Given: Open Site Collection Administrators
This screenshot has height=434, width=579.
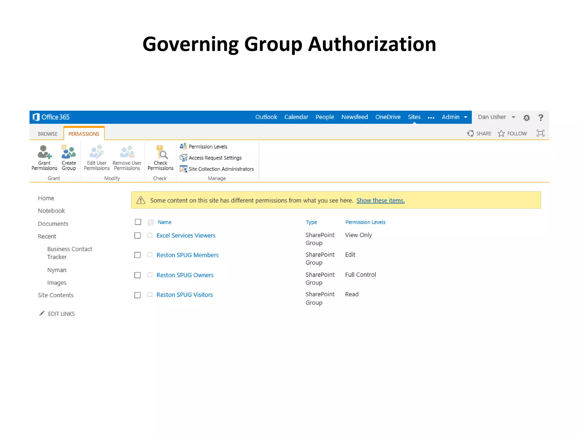Looking at the screenshot, I should click(x=217, y=169).
